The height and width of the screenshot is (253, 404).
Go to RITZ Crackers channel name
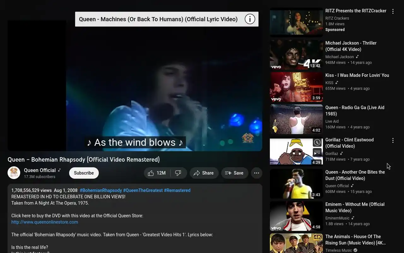click(337, 18)
